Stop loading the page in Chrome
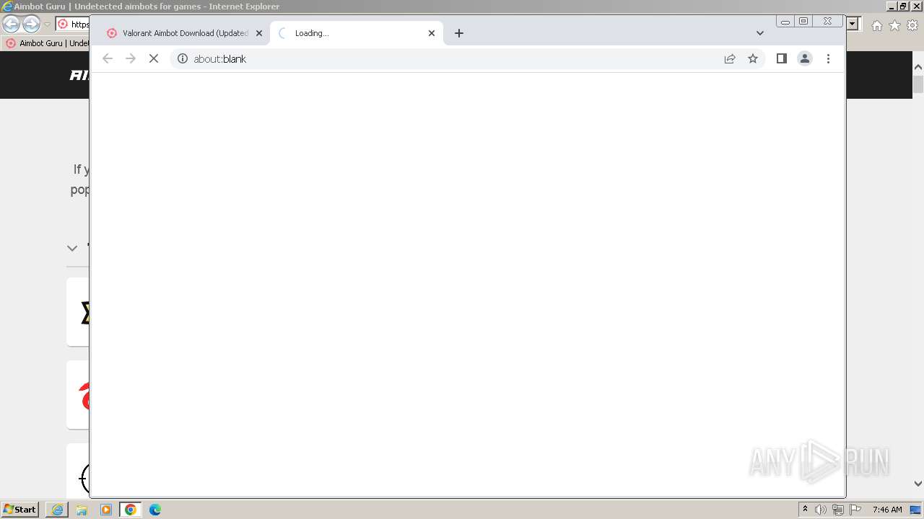Viewport: 924px width, 519px height. (x=153, y=58)
